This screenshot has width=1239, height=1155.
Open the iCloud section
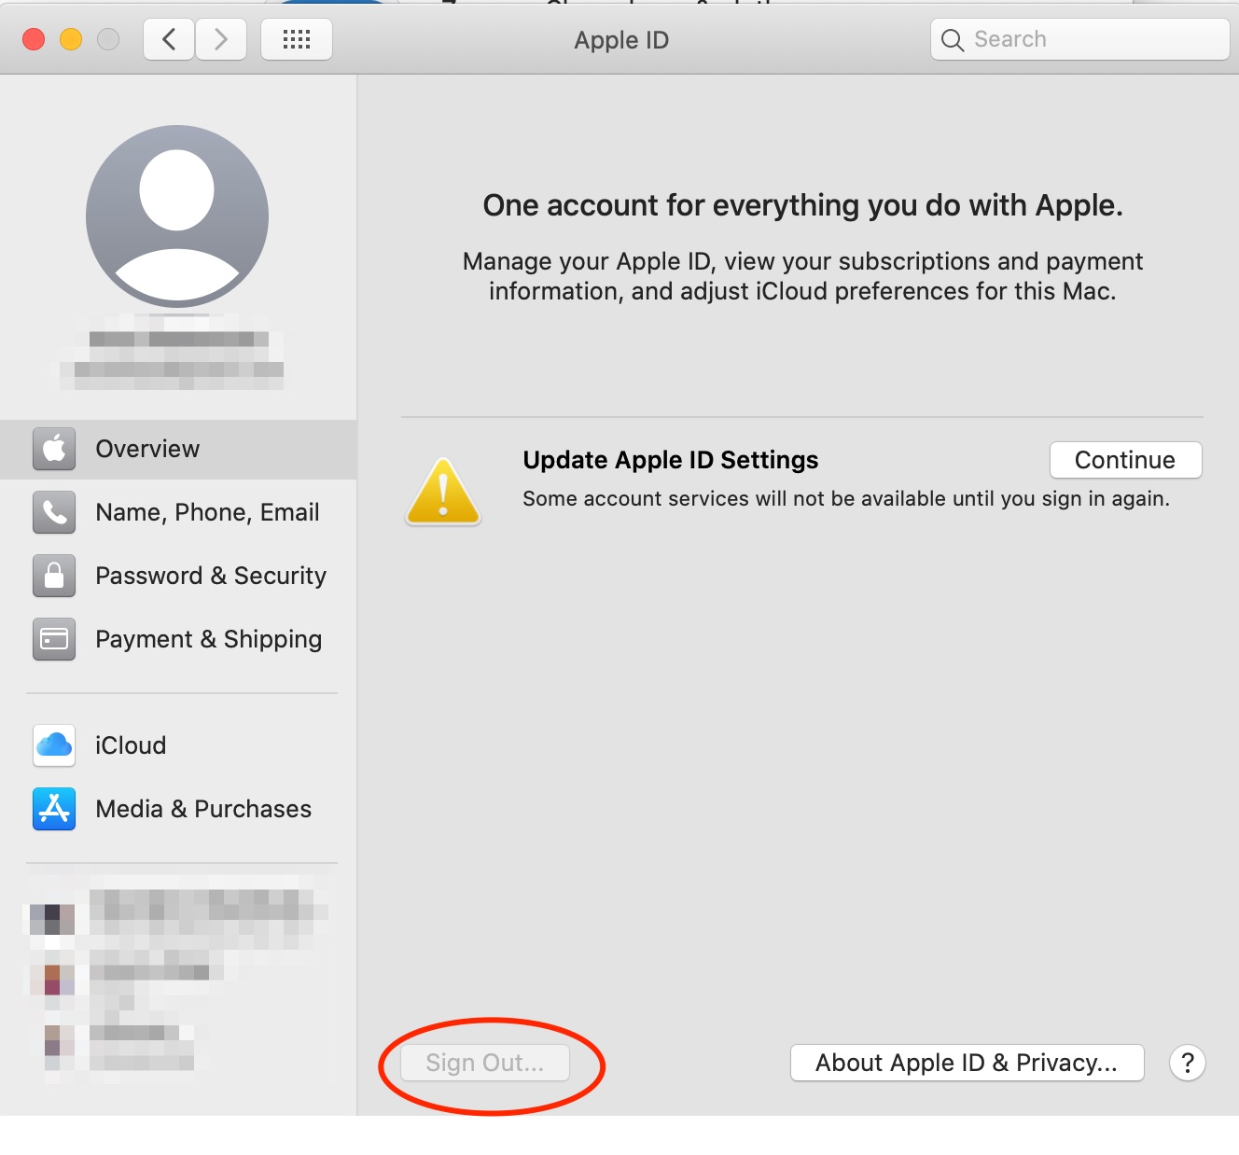[x=178, y=745]
